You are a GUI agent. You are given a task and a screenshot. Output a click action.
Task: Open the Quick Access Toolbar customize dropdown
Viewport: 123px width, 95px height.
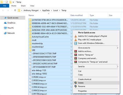coord(13,2)
